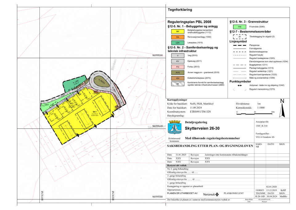Image resolution: width=296 pixels, height=210 pixels.
Task: Click the 'Kollektivholdeplass (2073)' legend text
Action: 199,78
